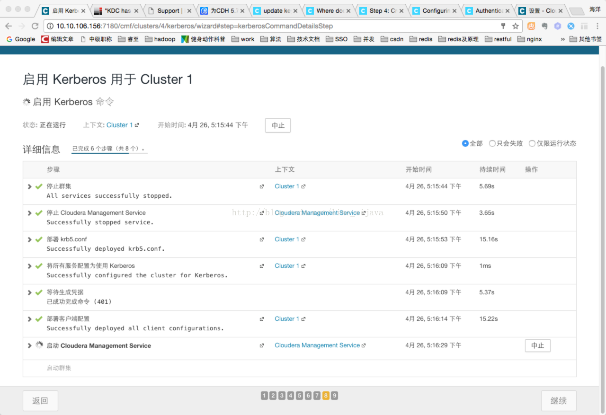
Task: Expand the 停止群集 step row
Action: point(30,186)
